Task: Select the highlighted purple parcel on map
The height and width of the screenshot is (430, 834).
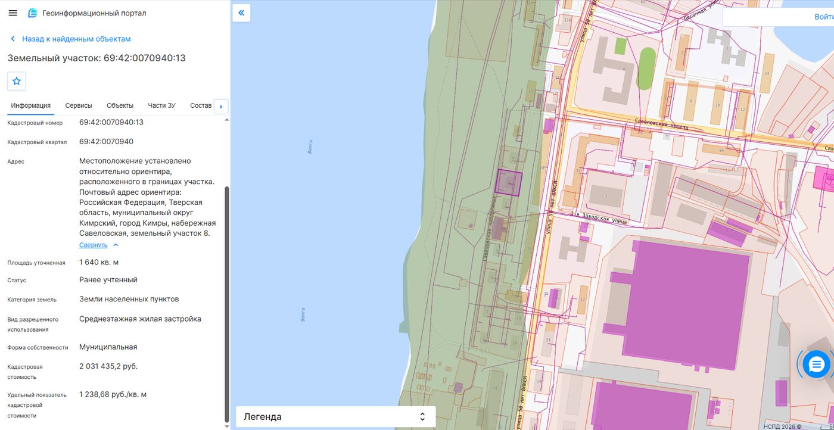Action: click(x=509, y=183)
